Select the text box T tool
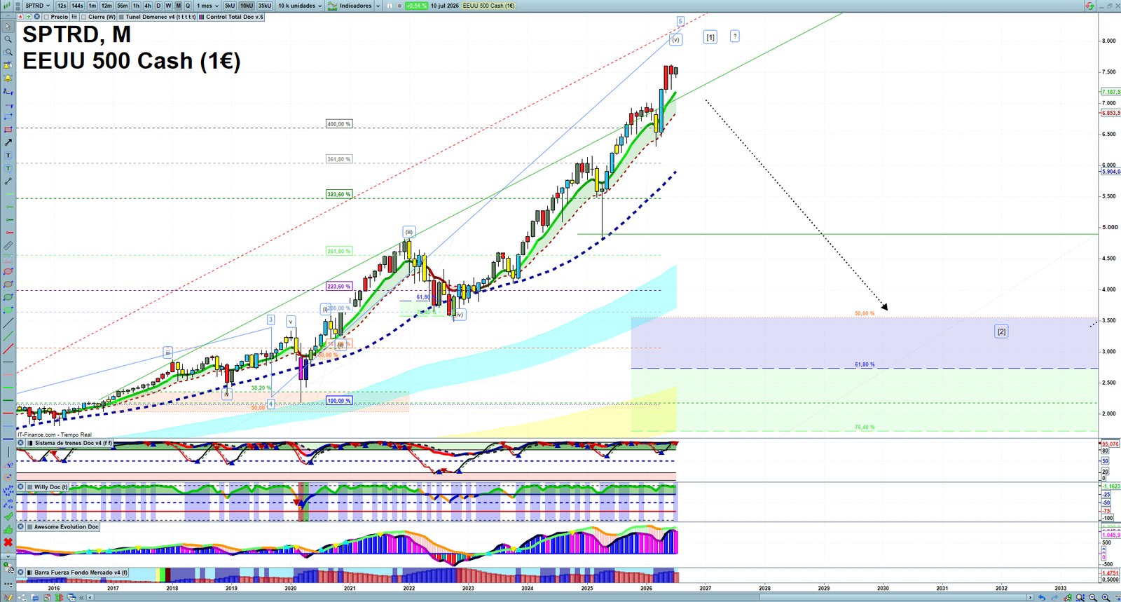 pos(8,156)
